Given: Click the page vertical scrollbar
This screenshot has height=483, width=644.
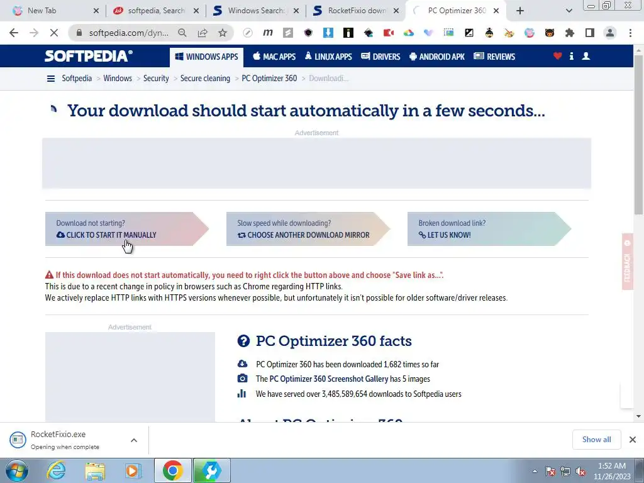Looking at the screenshot, I should click(x=638, y=135).
